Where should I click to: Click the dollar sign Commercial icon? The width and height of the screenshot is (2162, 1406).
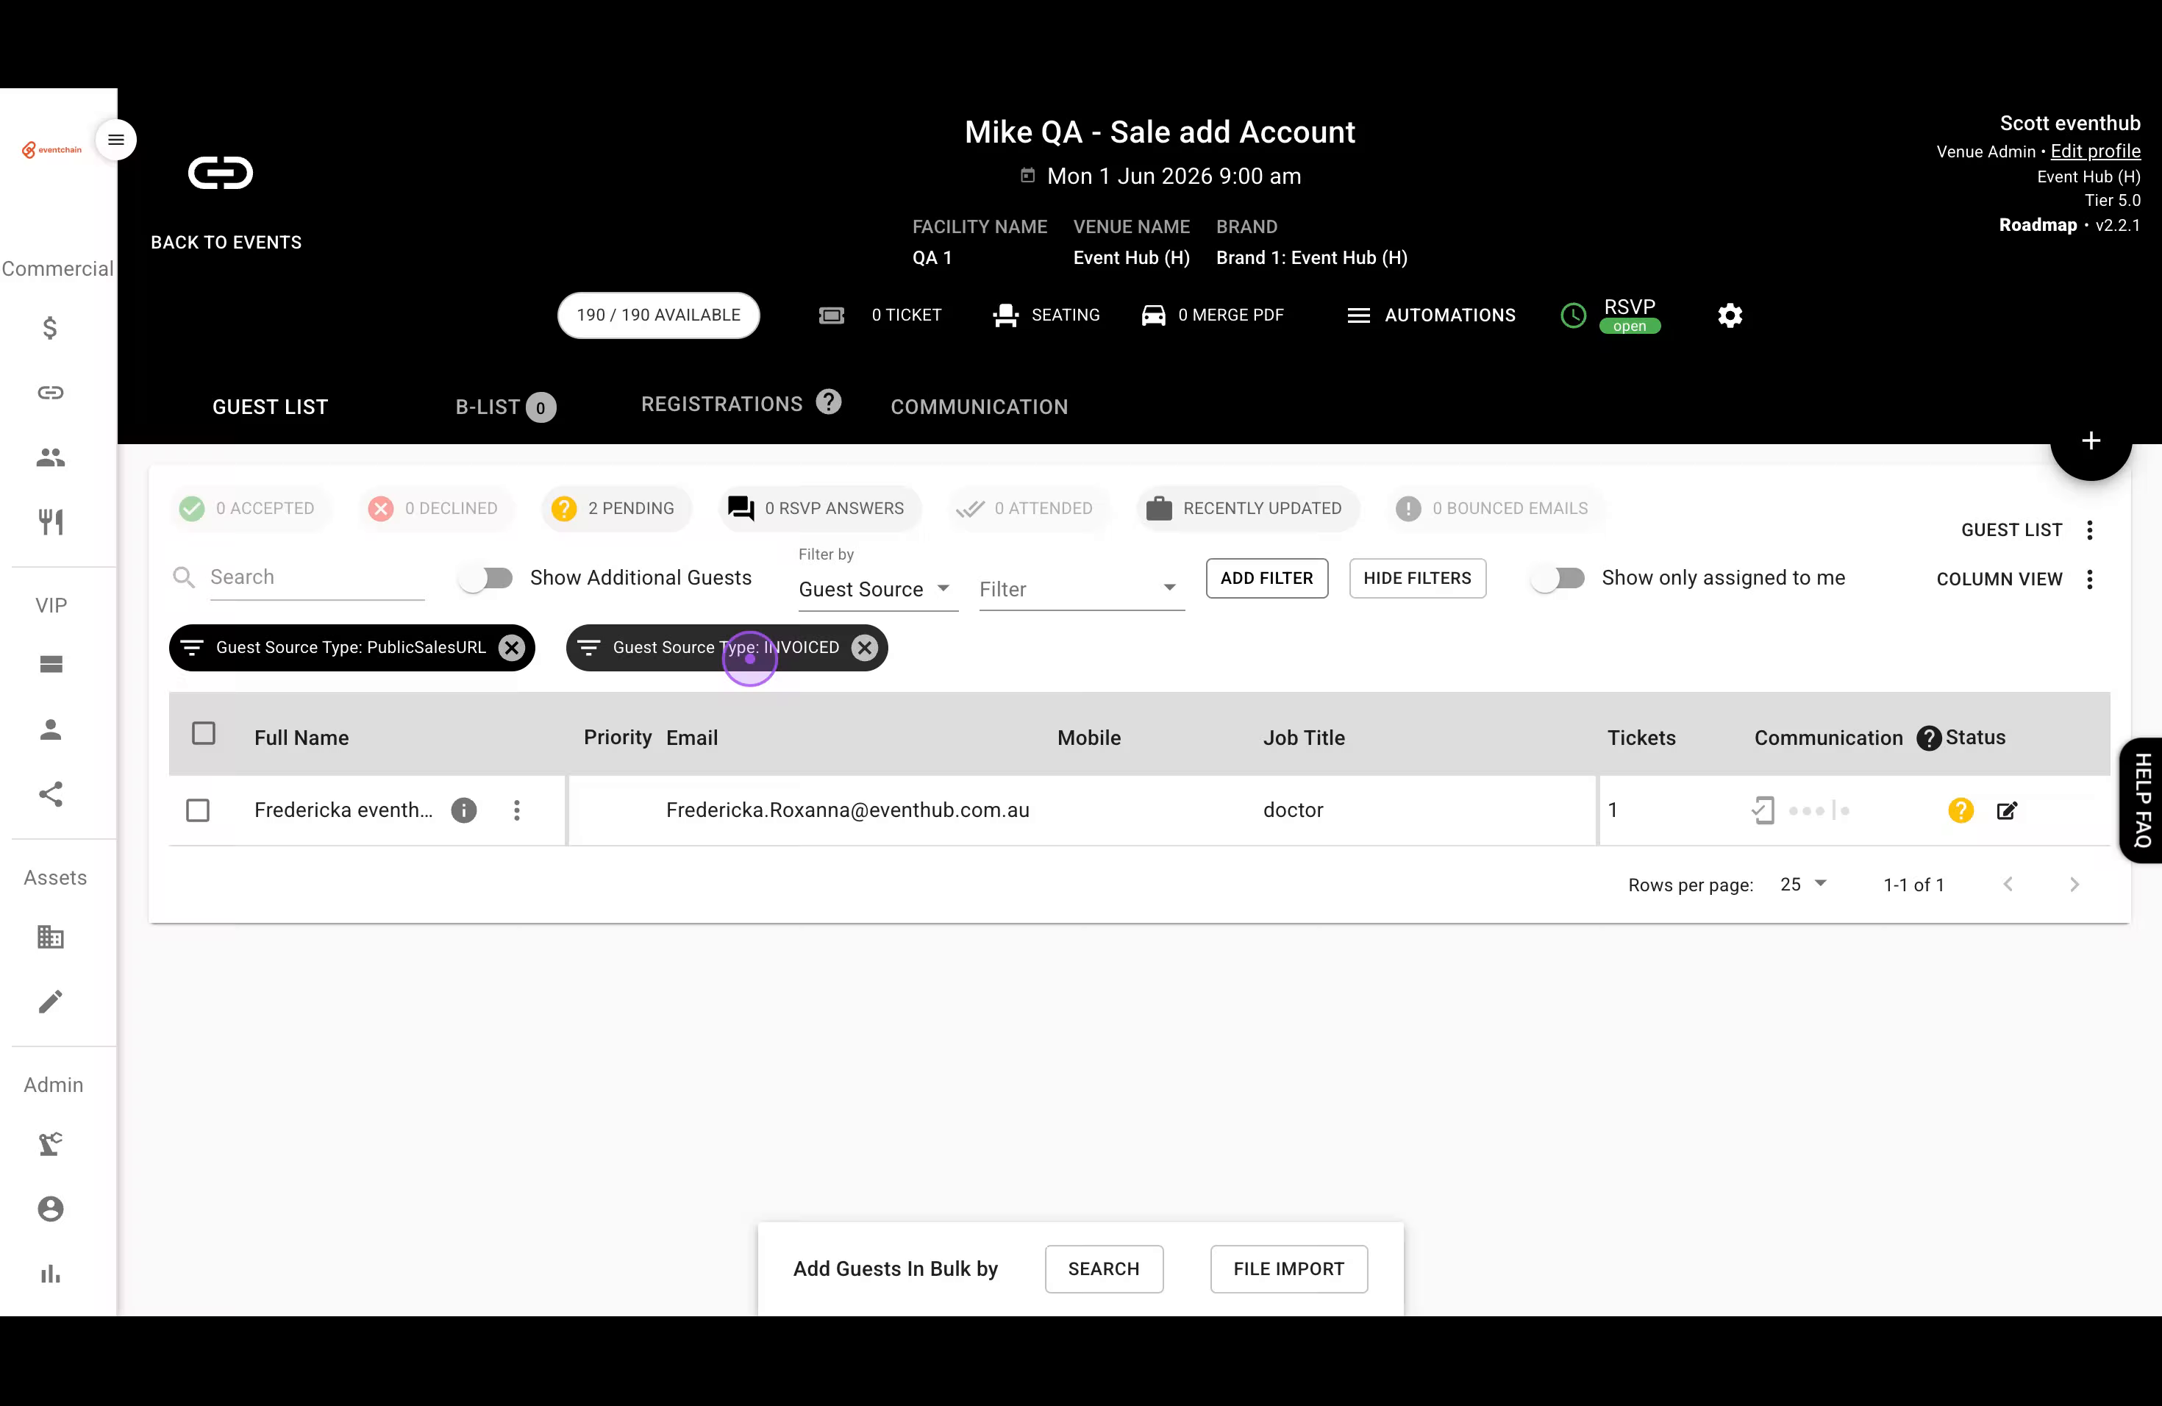(x=51, y=327)
